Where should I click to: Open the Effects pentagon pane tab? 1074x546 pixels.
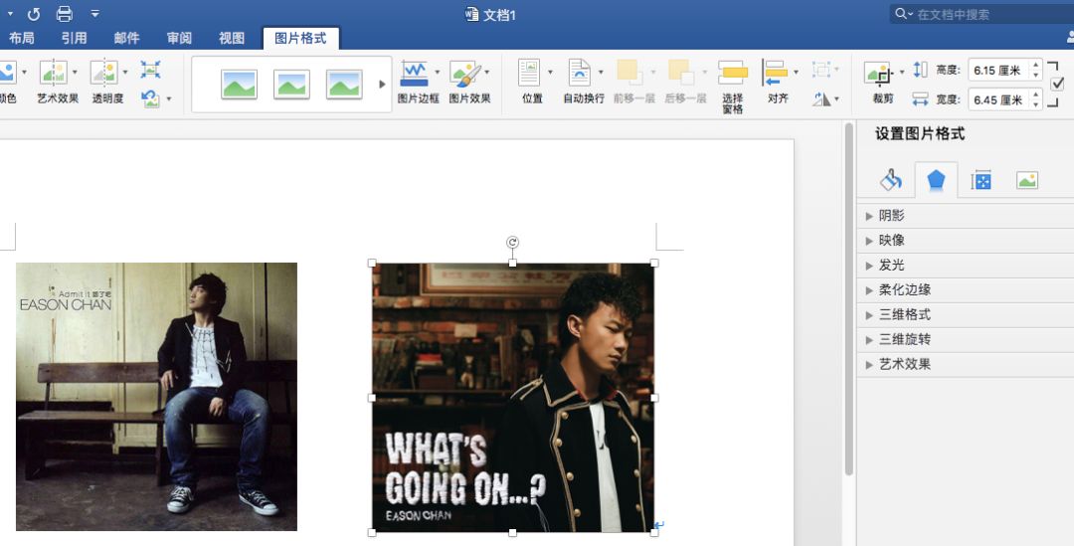pyautogui.click(x=936, y=180)
